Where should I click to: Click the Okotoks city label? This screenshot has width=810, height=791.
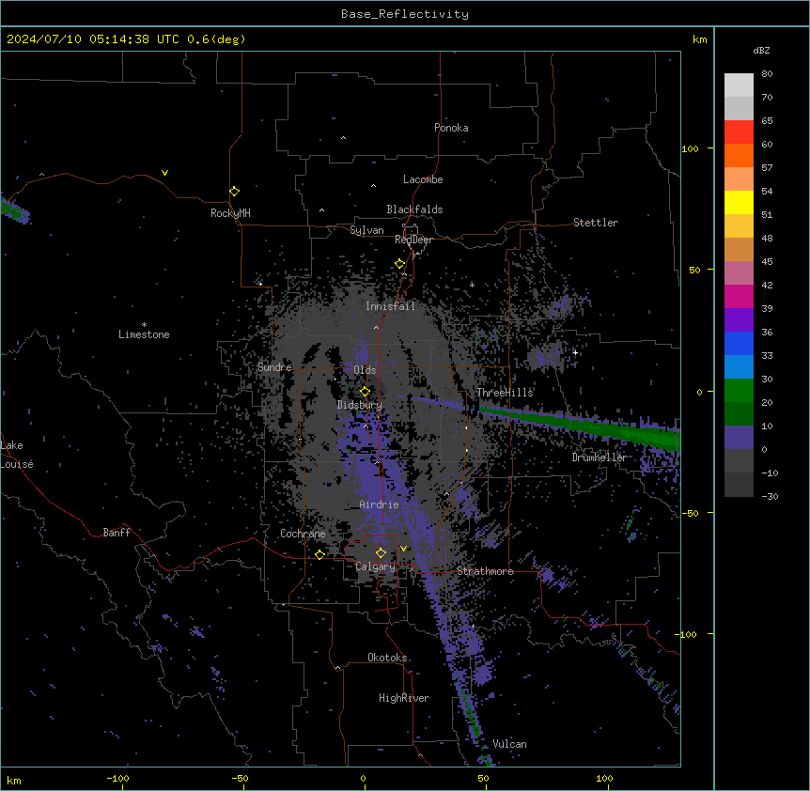(x=387, y=658)
